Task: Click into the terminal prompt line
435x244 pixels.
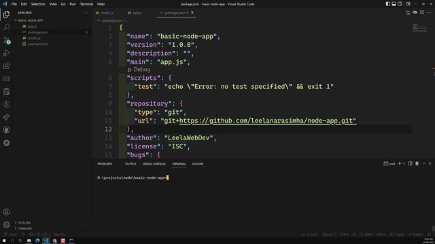Action: (133, 178)
